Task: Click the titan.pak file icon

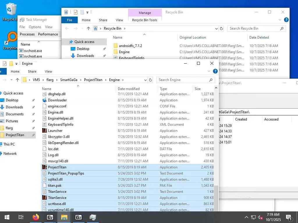Action: tap(45, 186)
